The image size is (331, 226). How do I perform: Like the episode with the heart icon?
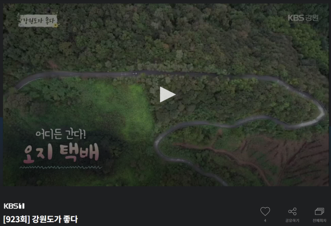click(x=265, y=211)
